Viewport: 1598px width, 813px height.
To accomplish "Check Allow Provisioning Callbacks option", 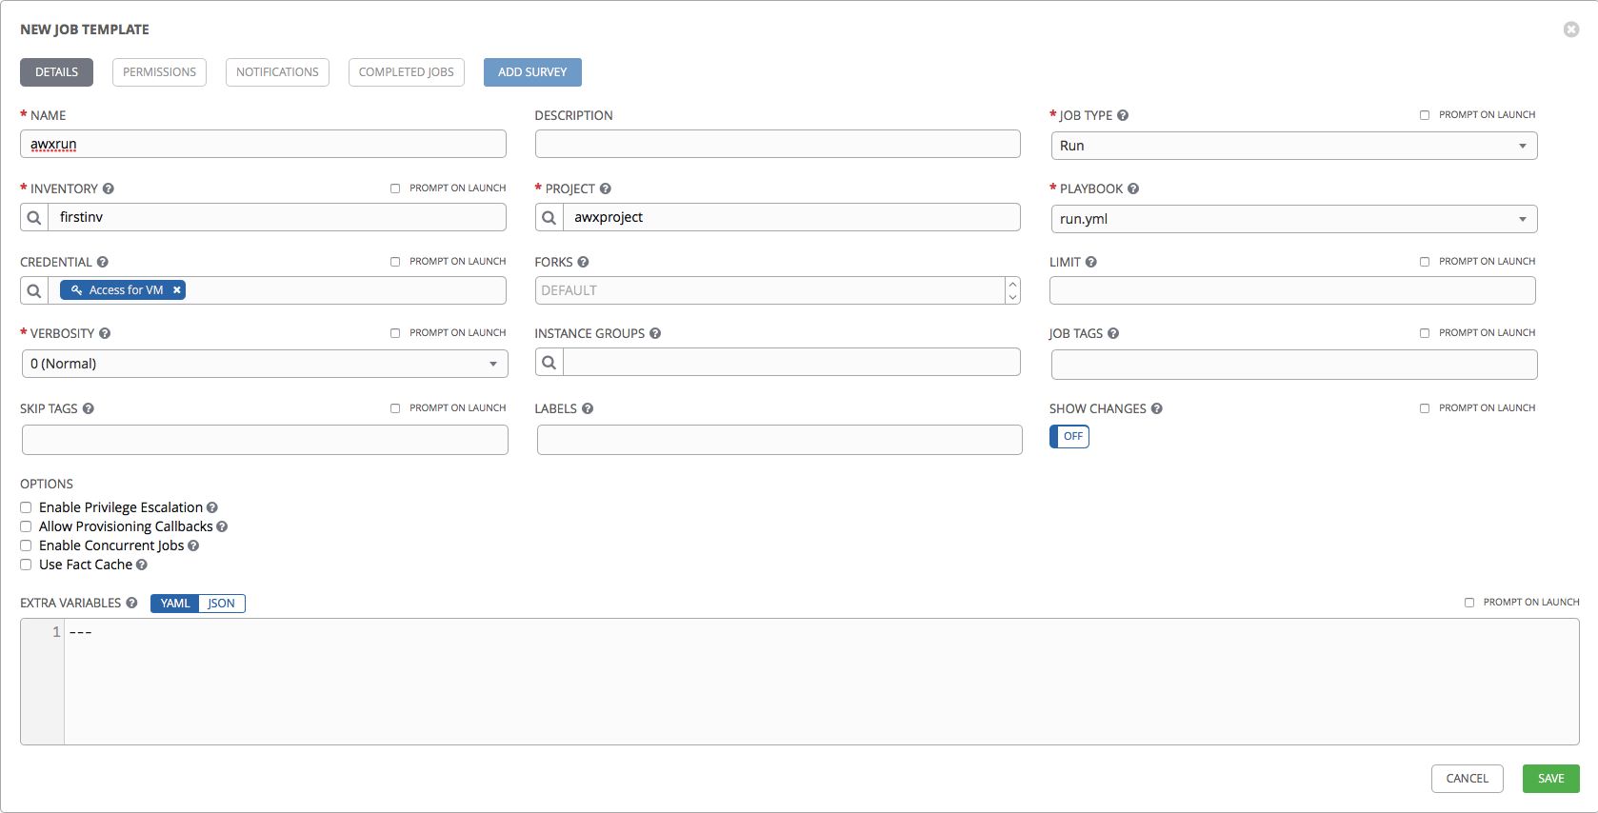I will [26, 526].
